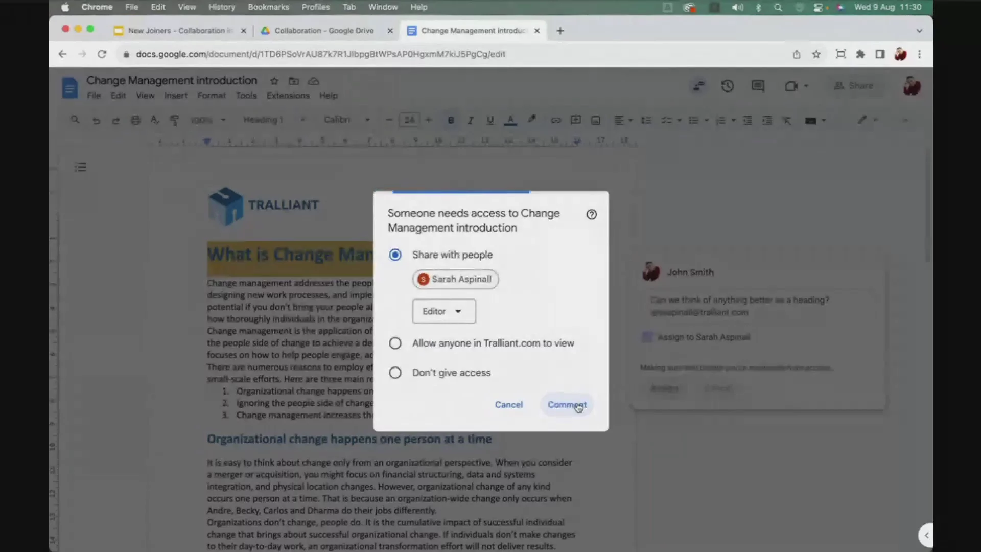Check the cloud document status icon

[313, 81]
